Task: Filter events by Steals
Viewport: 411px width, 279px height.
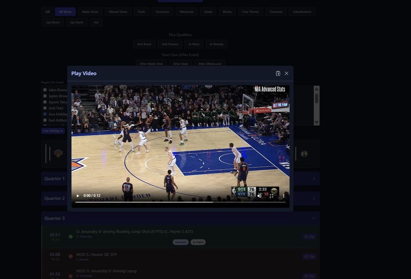Action: 208,12
